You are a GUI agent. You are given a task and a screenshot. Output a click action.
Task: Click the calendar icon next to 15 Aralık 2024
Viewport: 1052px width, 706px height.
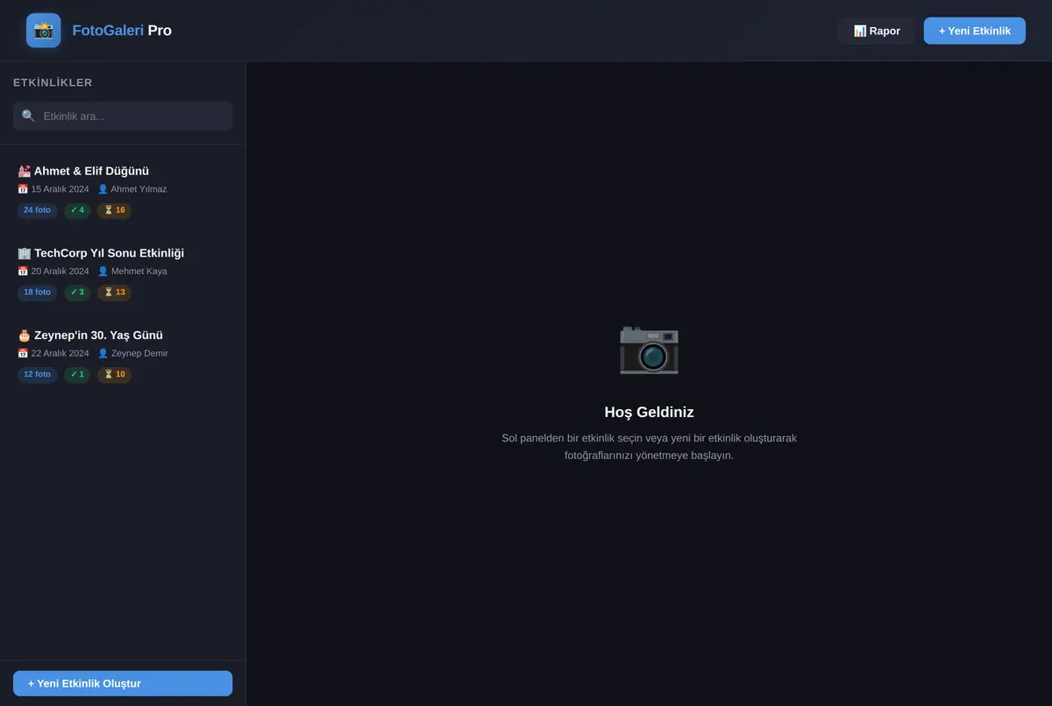[23, 189]
